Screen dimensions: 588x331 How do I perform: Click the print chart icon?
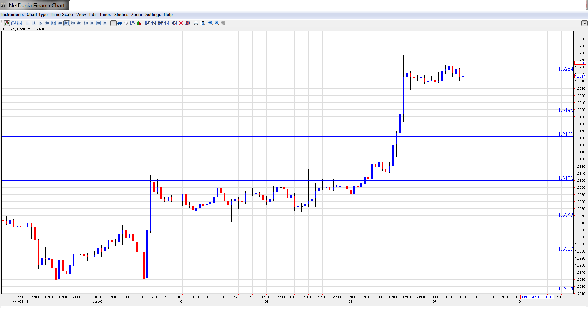[196, 23]
